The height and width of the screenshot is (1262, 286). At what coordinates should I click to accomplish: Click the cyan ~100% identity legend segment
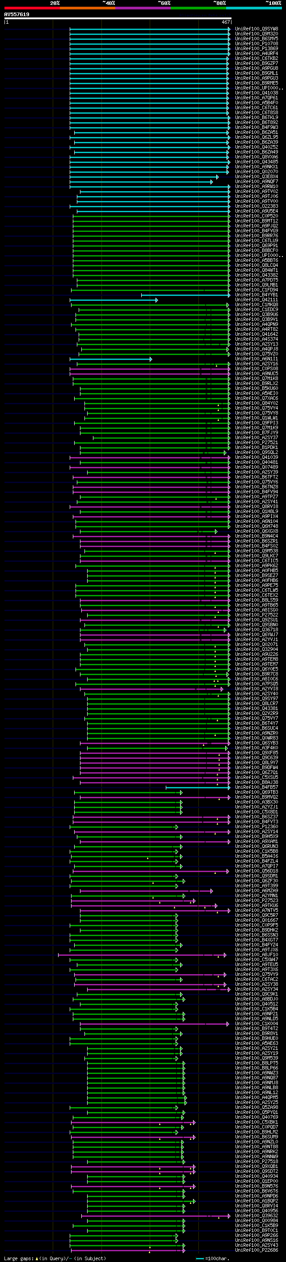[x=254, y=8]
